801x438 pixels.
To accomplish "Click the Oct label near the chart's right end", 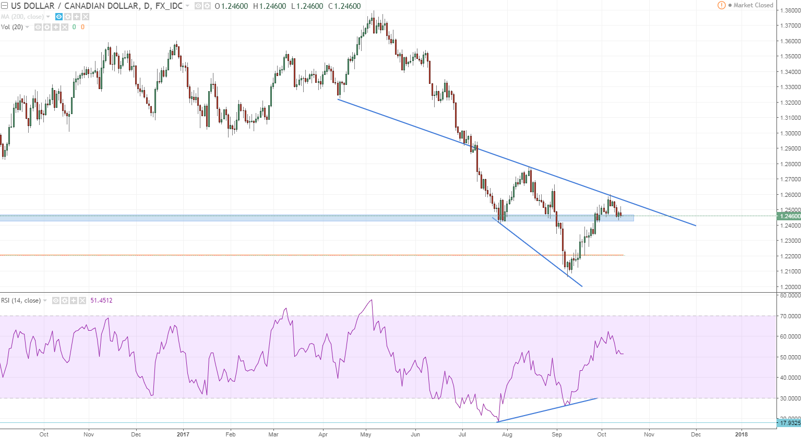I will coord(602,434).
